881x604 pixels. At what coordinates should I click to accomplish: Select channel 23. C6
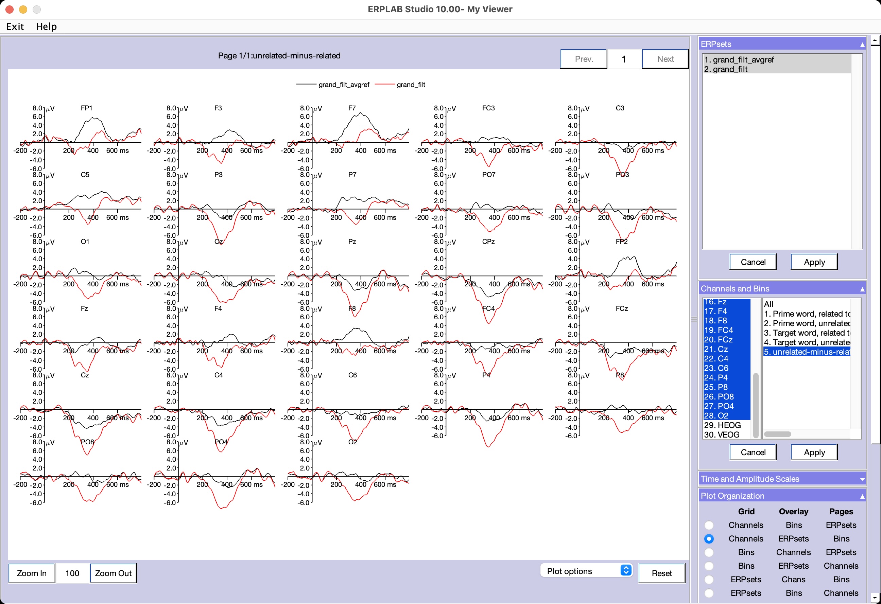[x=727, y=368]
